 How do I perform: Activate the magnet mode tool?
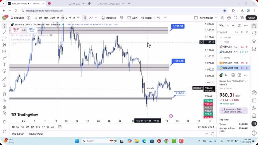[x=4, y=94]
